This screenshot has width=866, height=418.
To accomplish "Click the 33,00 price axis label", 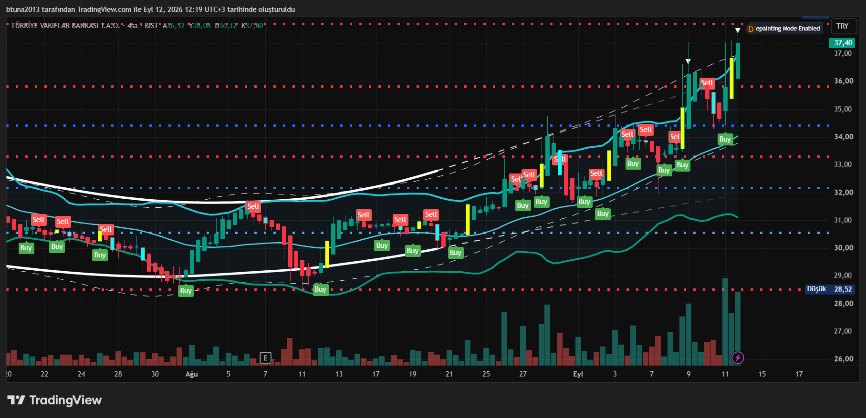I will tap(843, 164).
